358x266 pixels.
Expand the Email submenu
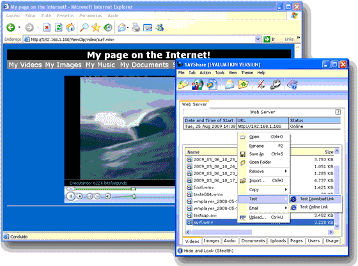click(286, 208)
